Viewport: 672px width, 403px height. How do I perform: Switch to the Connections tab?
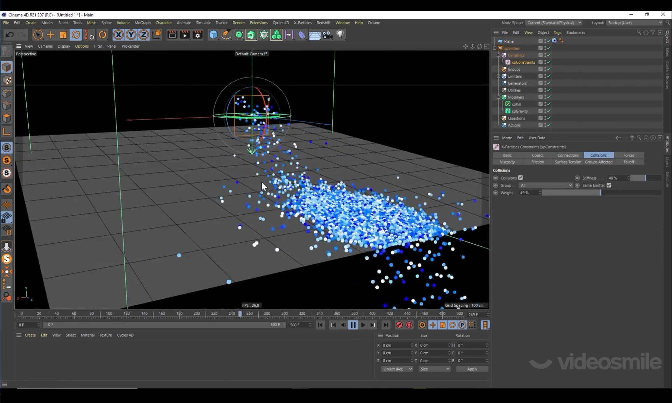pos(568,155)
